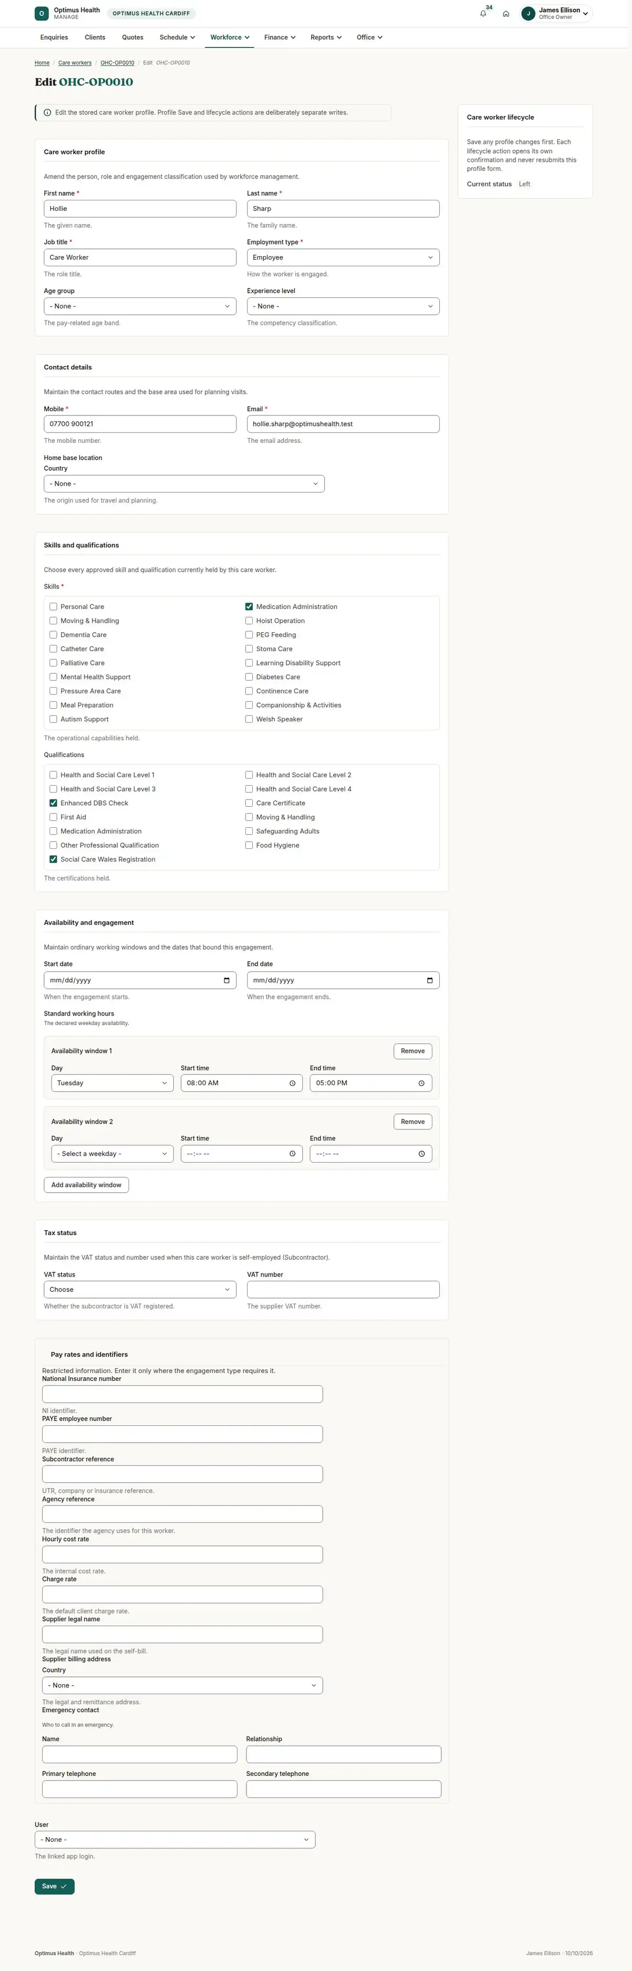Image resolution: width=632 pixels, height=1971 pixels.
Task: Open the notifications bell
Action: (x=483, y=14)
